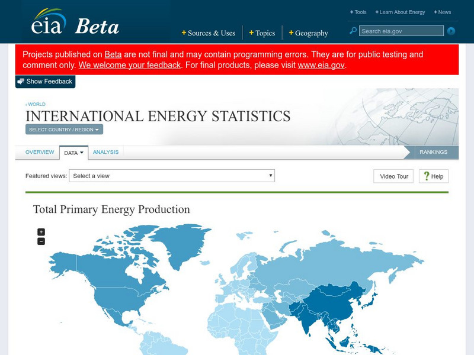Screen dimensions: 474x355
Task: Switch to the ANALYSIS tab
Action: click(x=107, y=151)
